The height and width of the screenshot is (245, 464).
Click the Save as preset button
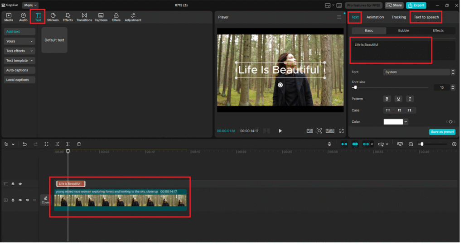[x=442, y=132]
